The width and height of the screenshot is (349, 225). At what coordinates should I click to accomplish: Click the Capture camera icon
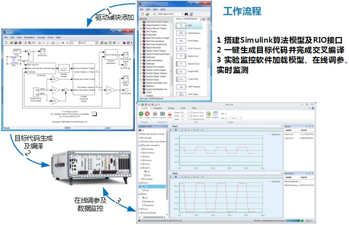click(162, 114)
